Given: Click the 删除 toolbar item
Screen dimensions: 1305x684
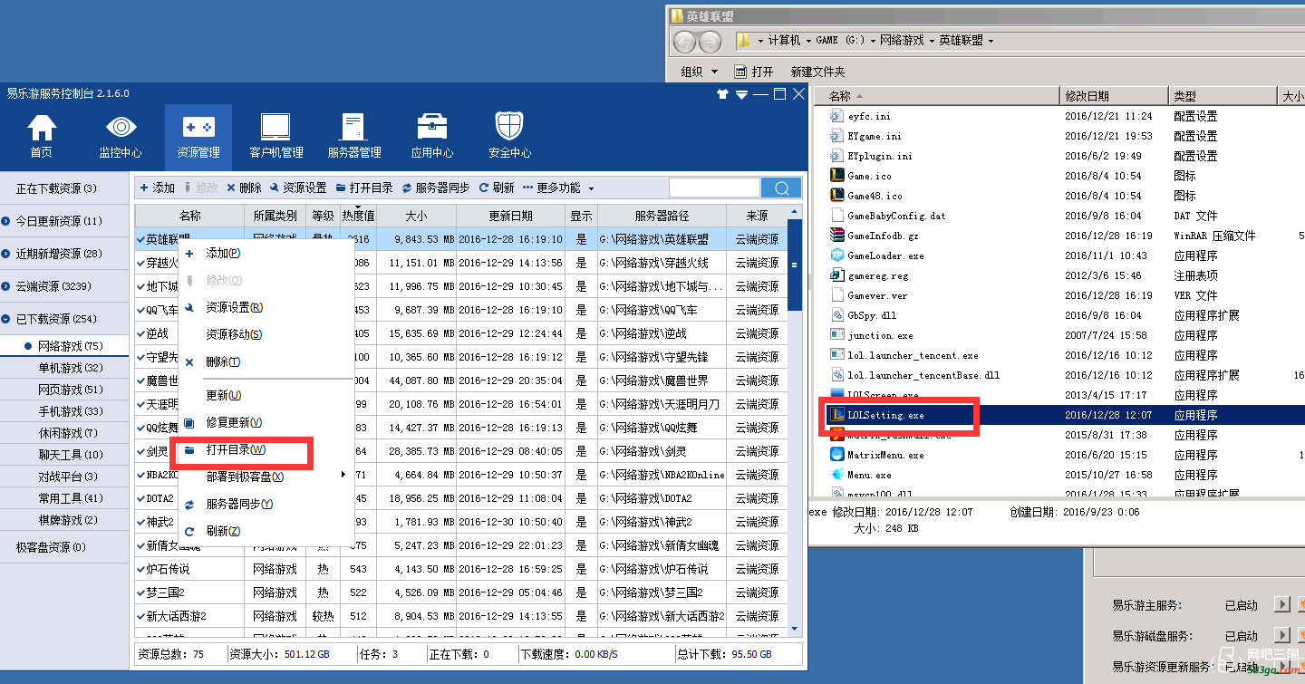Looking at the screenshot, I should tap(245, 188).
